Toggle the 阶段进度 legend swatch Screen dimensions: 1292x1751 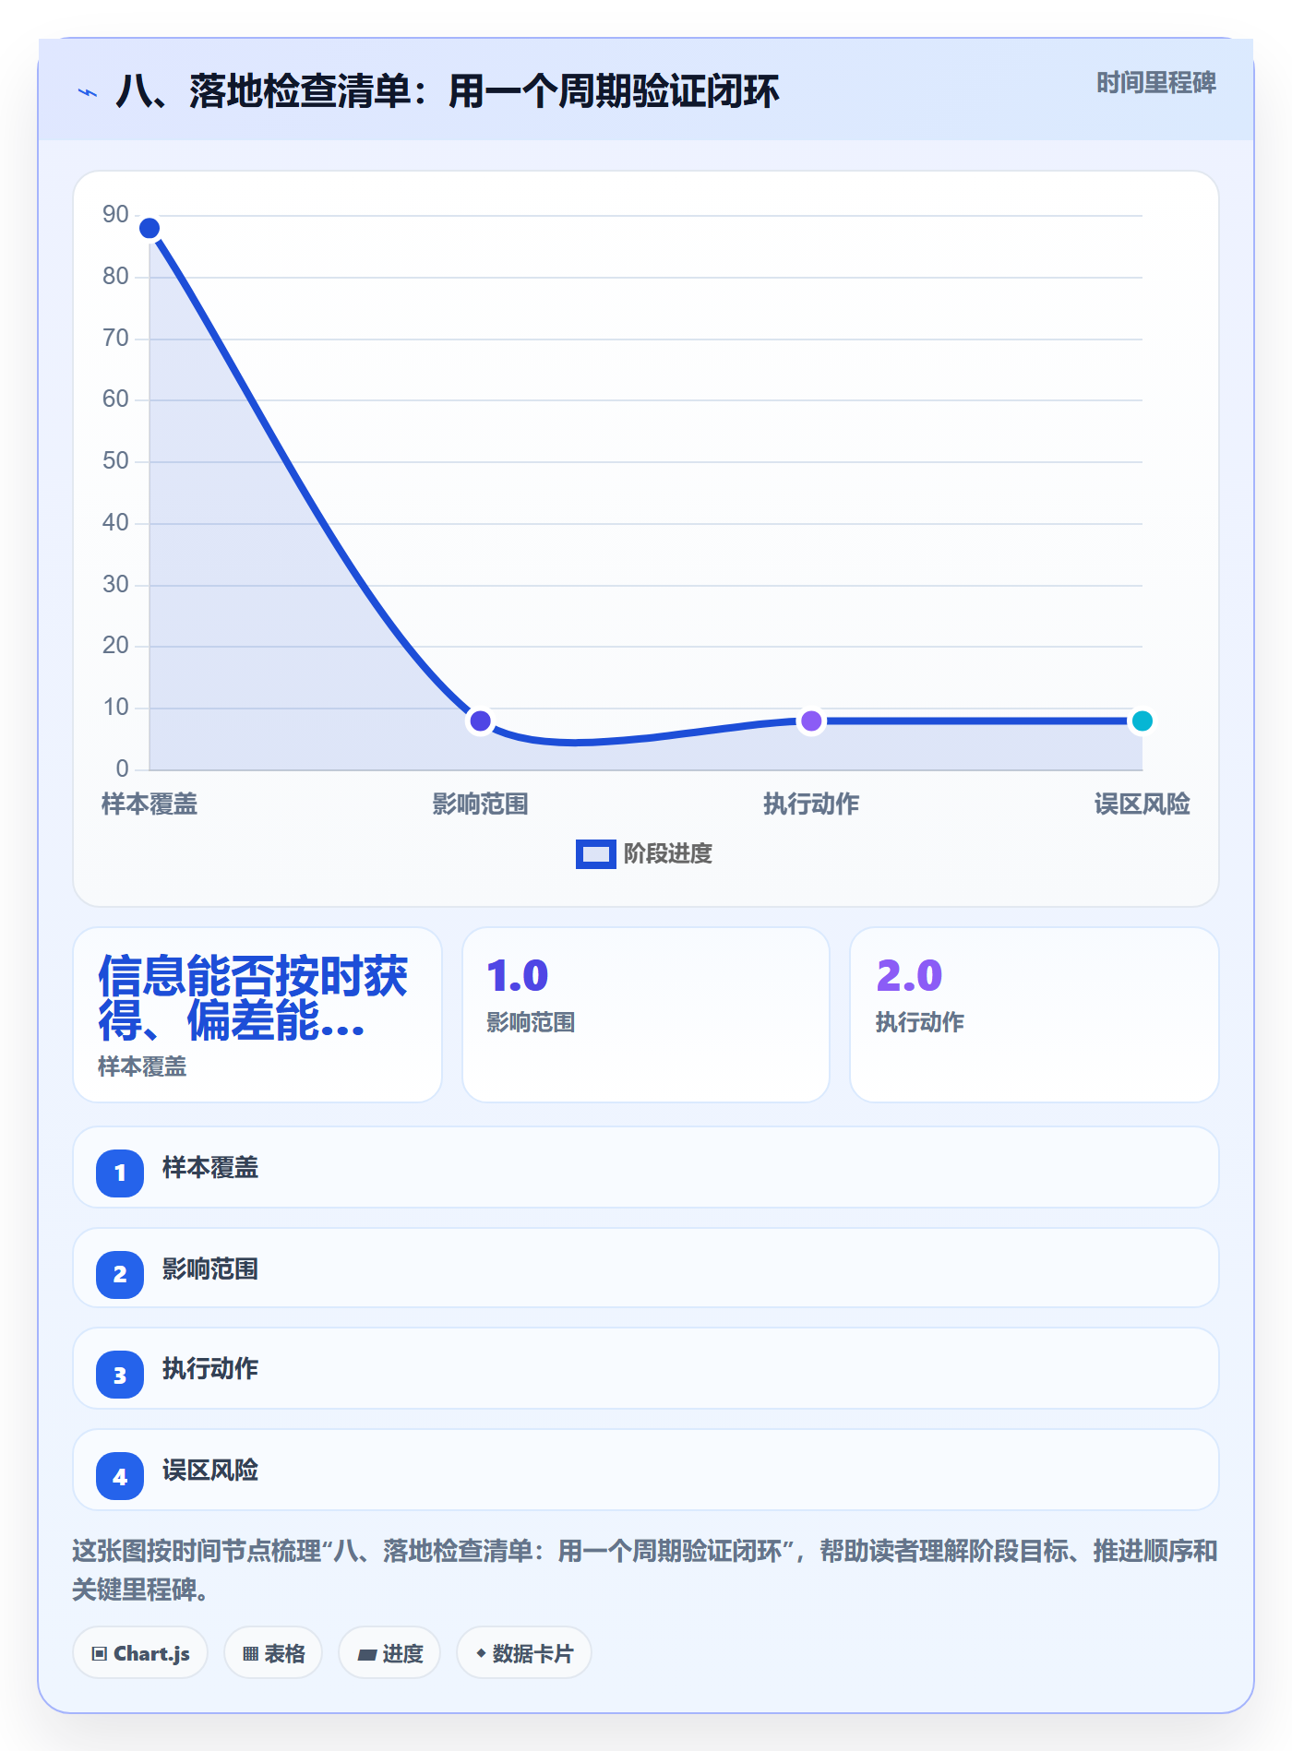(595, 854)
